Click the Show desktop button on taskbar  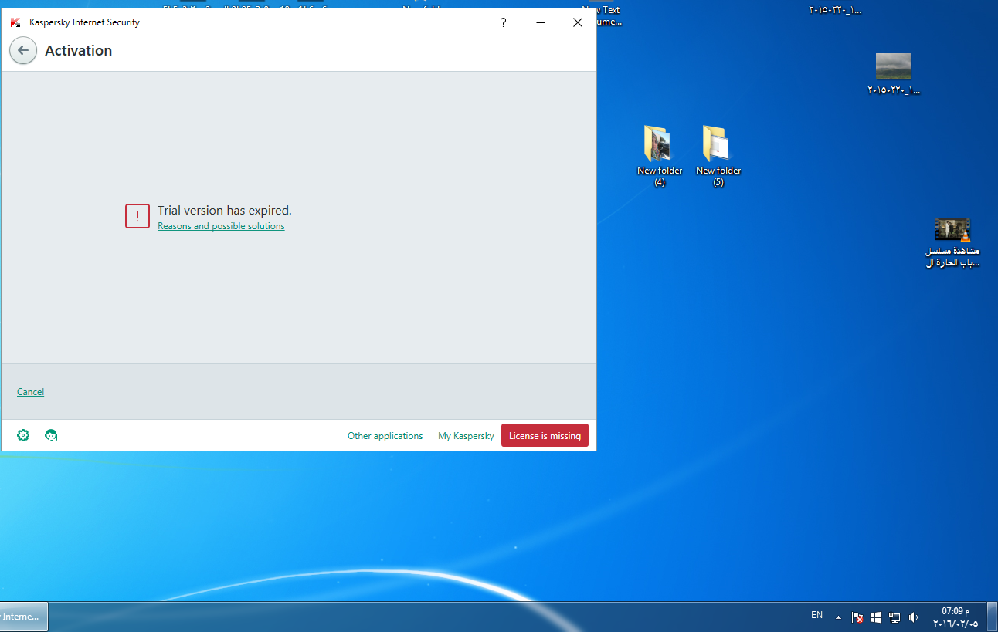(x=993, y=617)
